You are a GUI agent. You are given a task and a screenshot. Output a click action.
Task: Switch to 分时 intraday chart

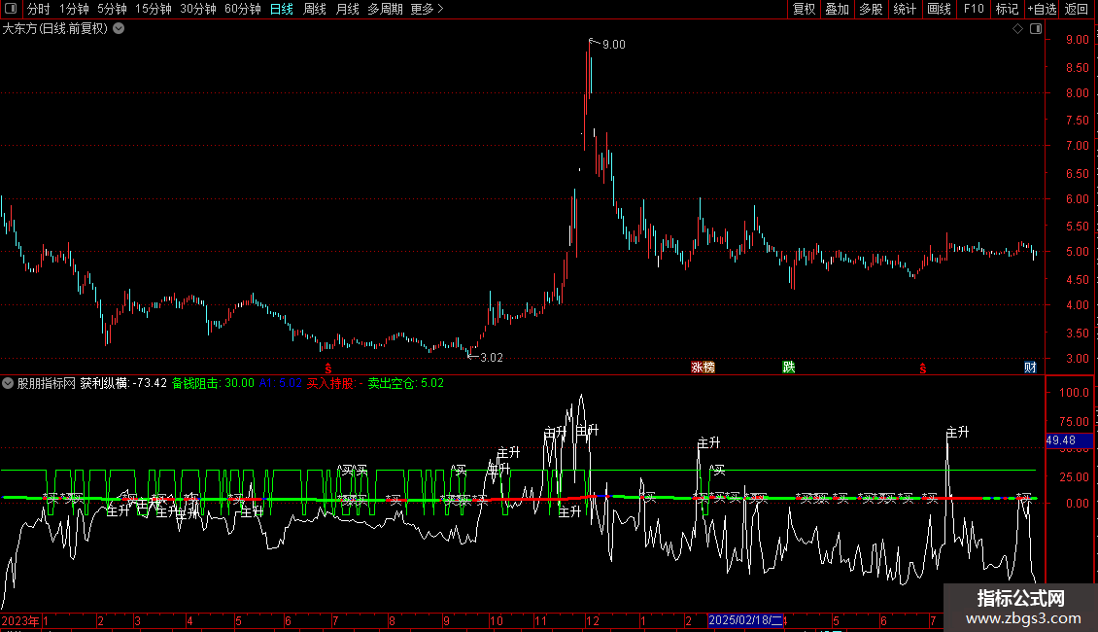[39, 9]
